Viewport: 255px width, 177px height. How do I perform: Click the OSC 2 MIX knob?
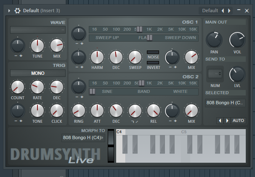coord(191,111)
